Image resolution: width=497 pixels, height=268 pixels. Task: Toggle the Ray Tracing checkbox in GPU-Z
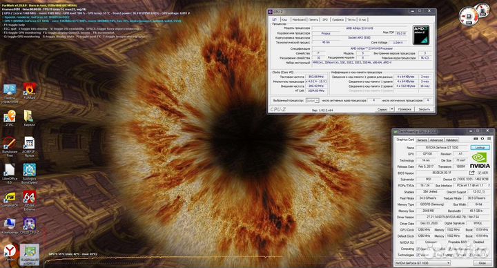click(x=435, y=255)
